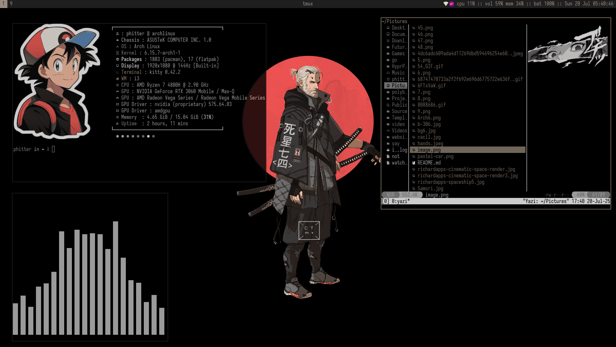Viewport: 616px width, 347px height.
Task: Click the video camera icon beside Videos folder
Action: pos(388,130)
